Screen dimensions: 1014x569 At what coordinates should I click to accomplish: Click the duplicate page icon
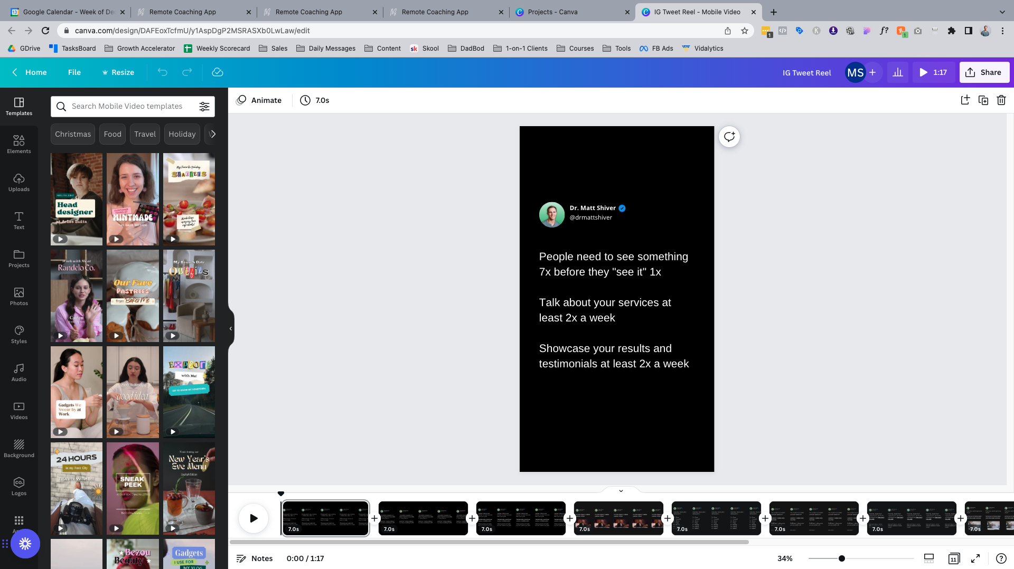point(983,100)
